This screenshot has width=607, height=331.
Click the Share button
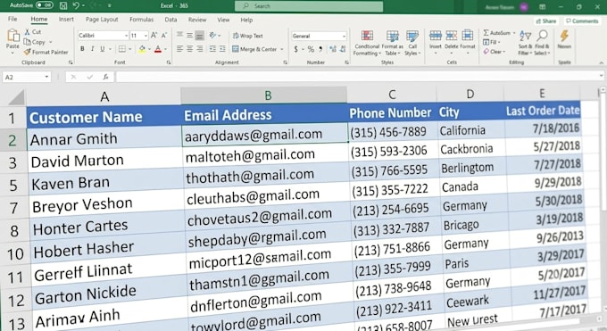545,21
